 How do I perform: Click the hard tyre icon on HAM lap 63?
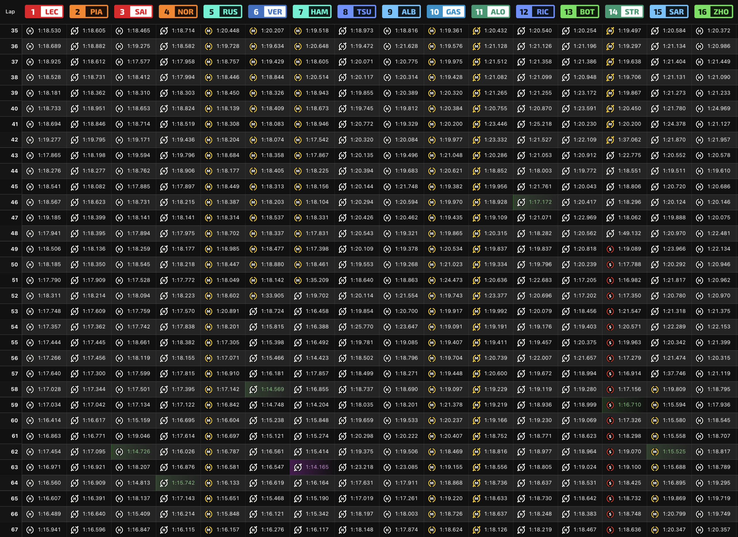pyautogui.click(x=298, y=467)
